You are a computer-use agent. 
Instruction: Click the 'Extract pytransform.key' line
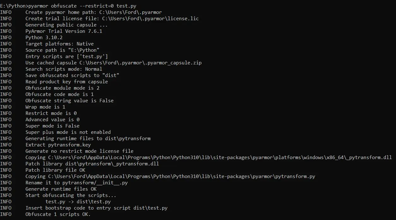(58, 145)
